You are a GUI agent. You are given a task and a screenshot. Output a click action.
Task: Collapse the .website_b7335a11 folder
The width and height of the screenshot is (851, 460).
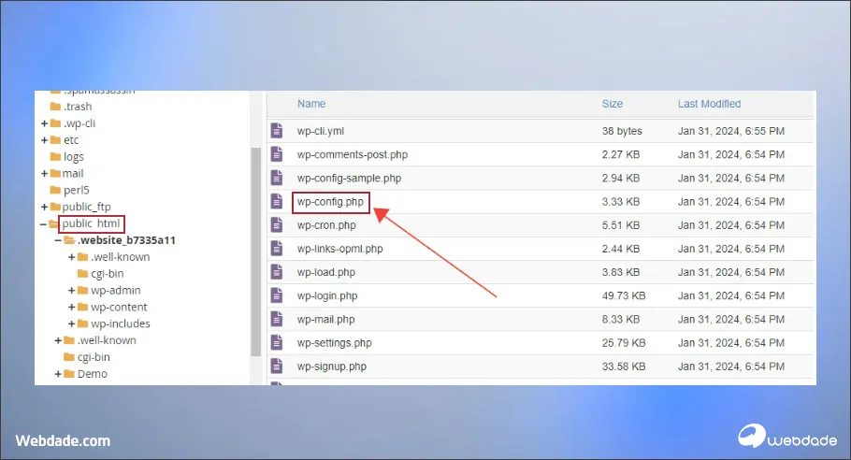58,240
